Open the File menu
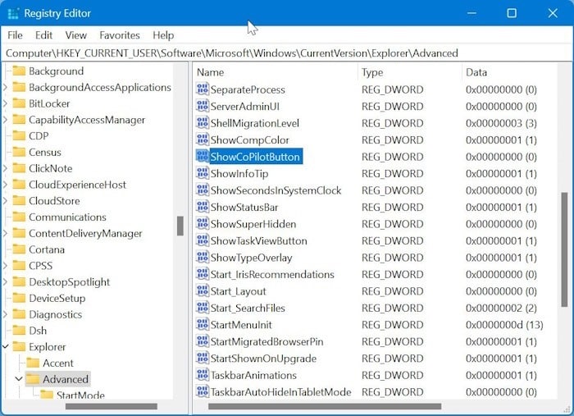 [x=15, y=35]
